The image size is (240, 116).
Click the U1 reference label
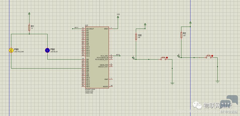[87, 25]
